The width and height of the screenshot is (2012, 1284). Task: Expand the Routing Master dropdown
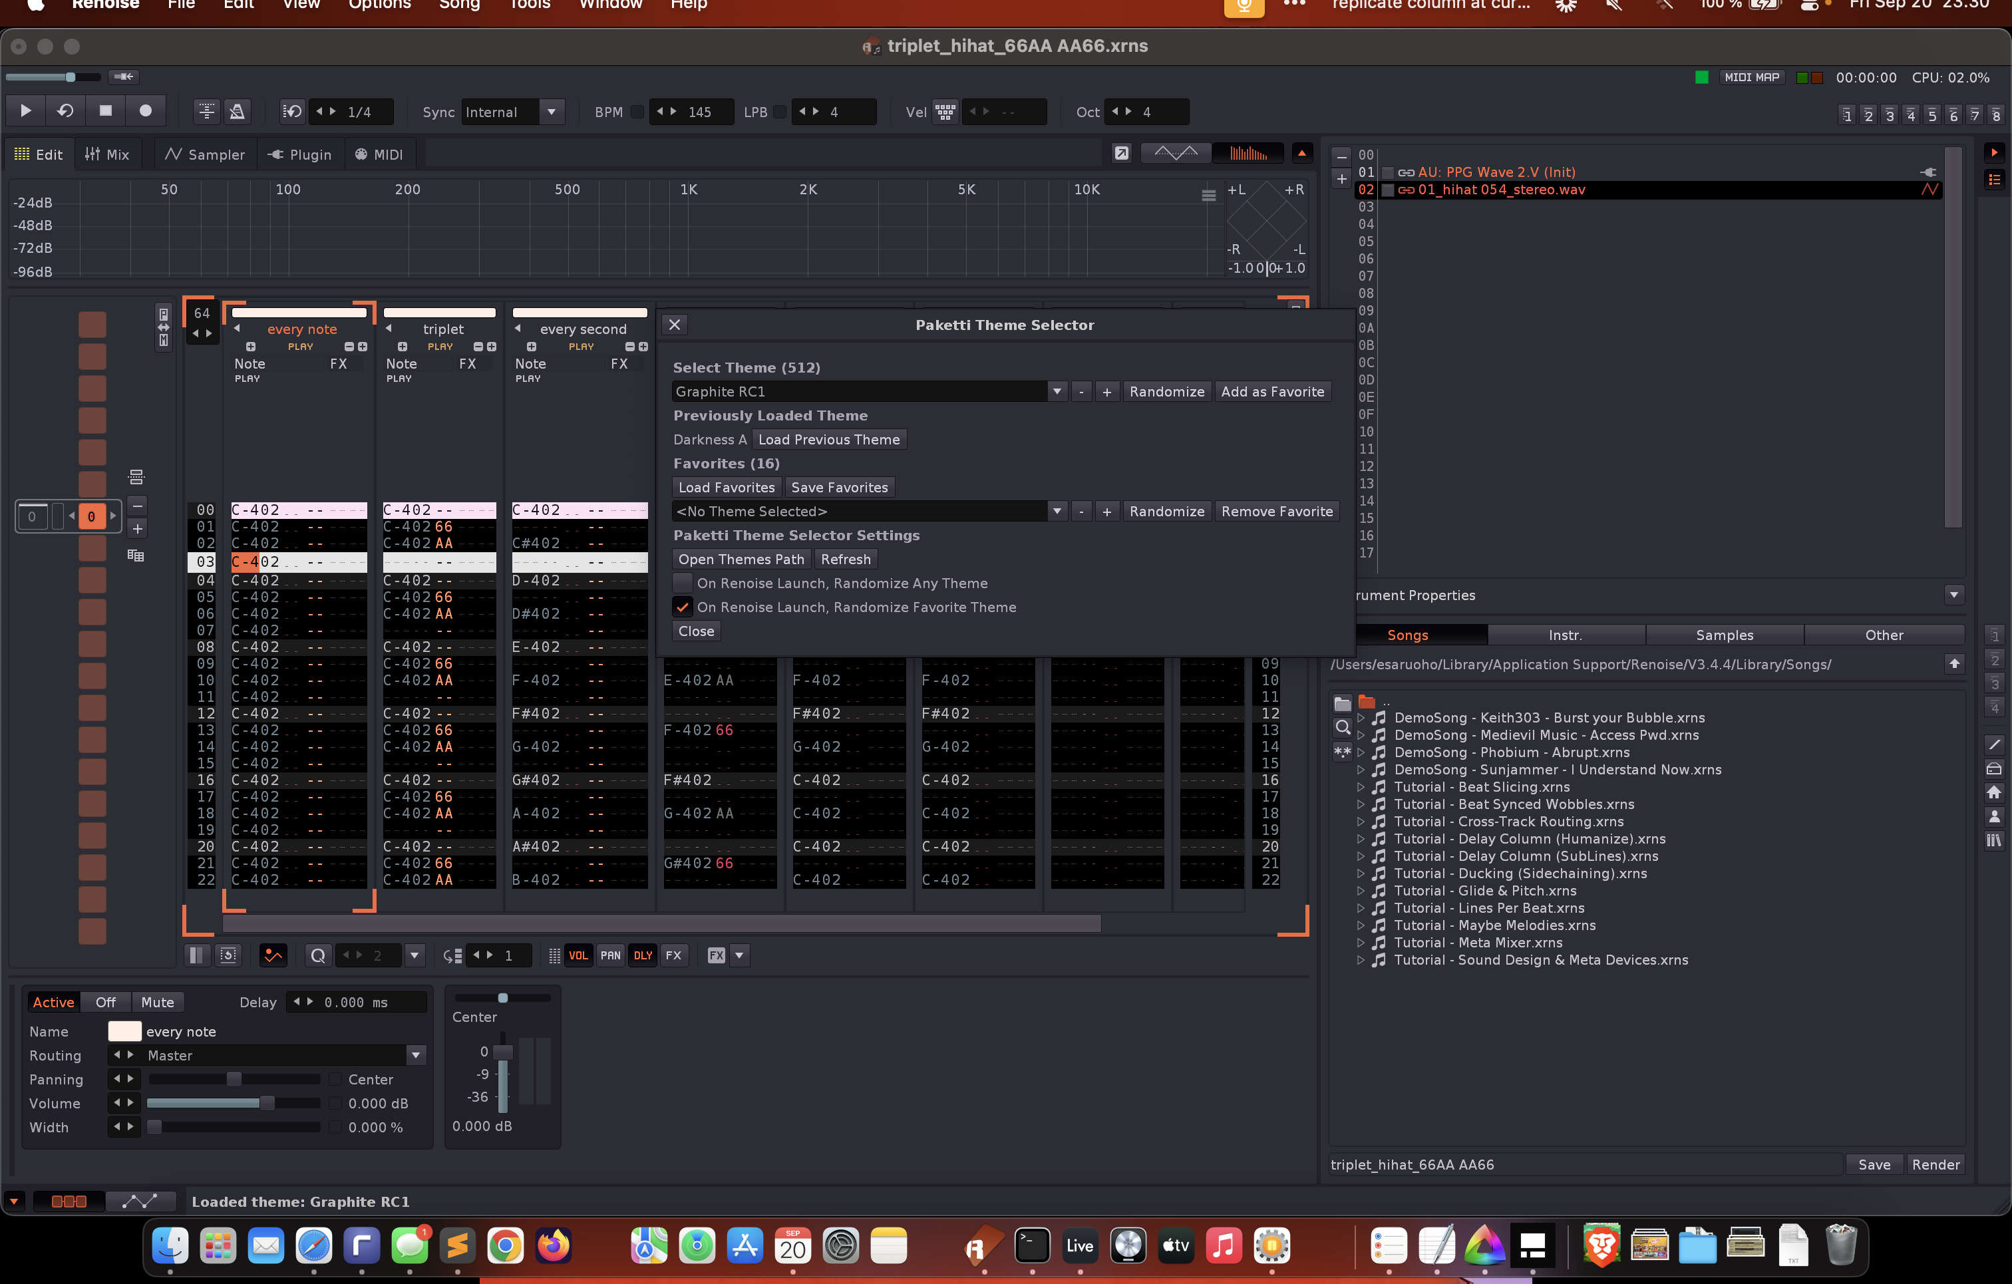click(415, 1056)
